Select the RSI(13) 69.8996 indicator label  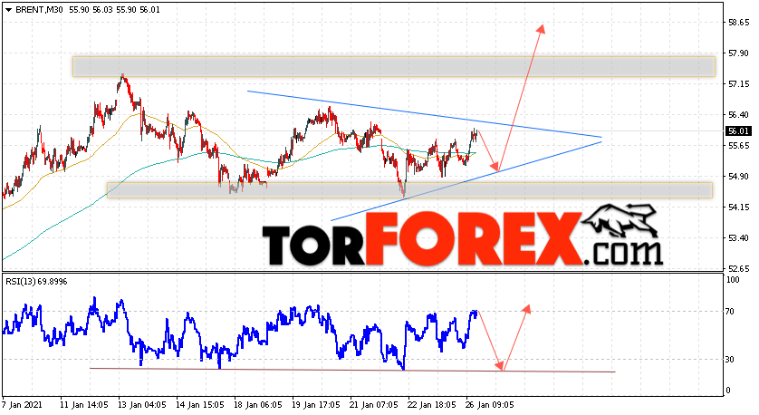[x=36, y=281]
